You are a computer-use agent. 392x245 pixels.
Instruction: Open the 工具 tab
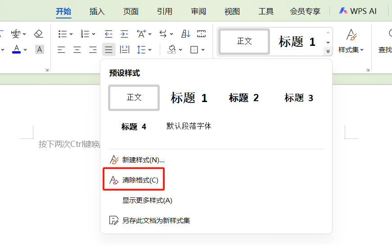pos(266,11)
